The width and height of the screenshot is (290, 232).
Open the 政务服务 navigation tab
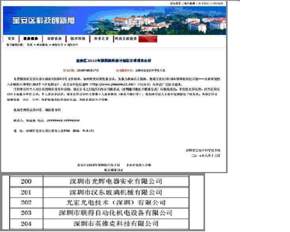pyautogui.click(x=31, y=39)
